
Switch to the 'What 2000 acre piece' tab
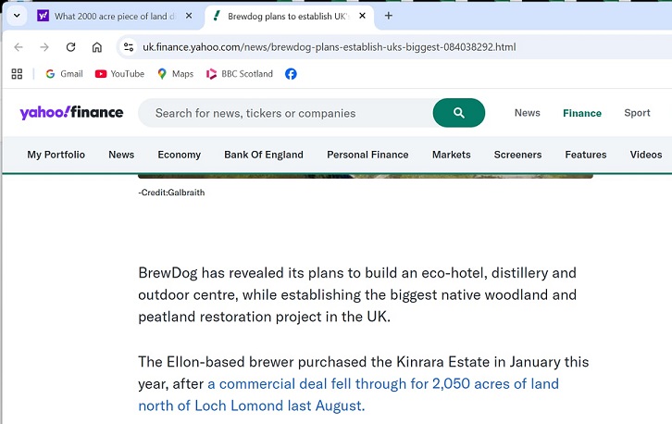111,16
